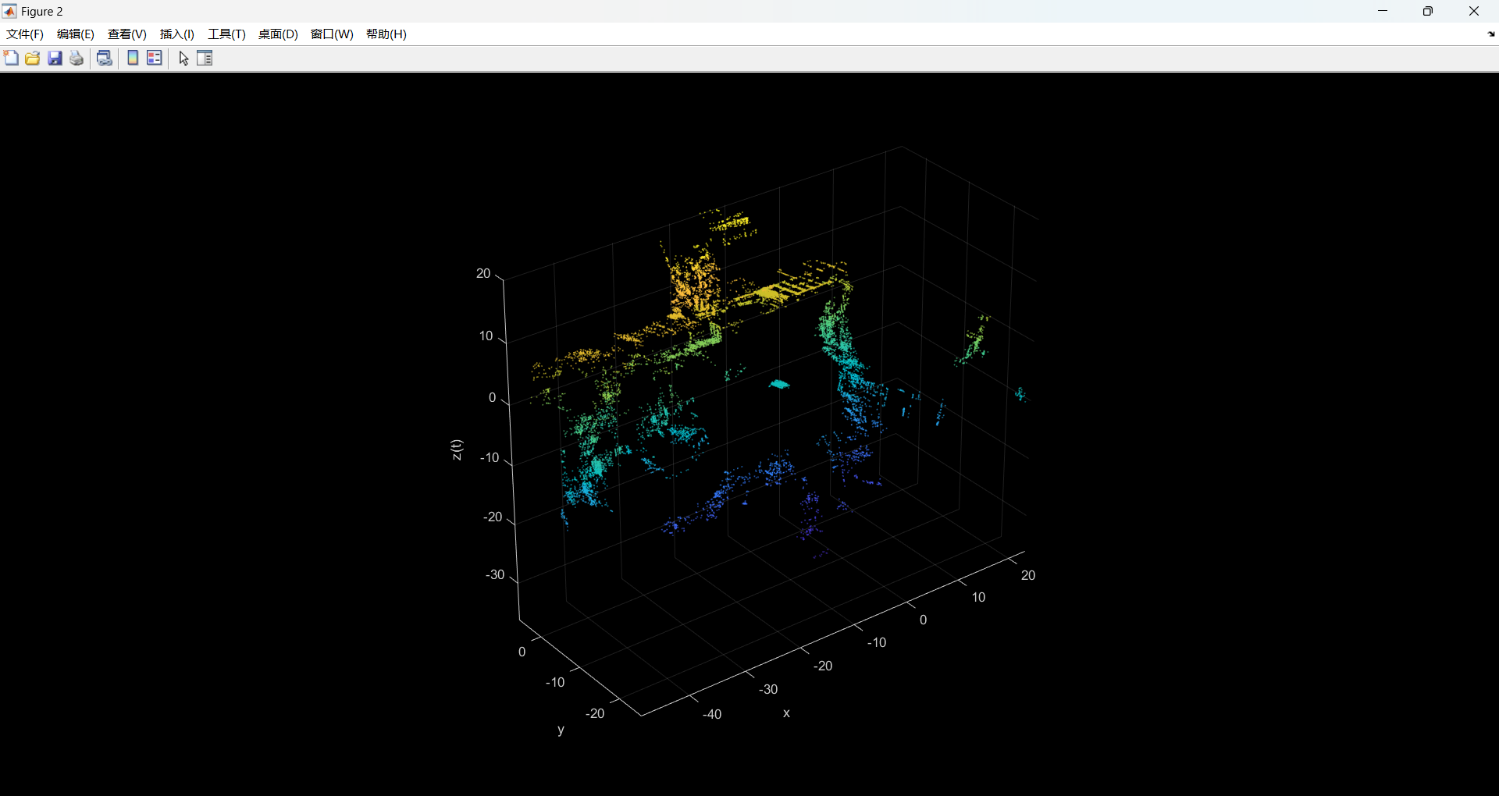Click the z-axis tick label -30
1499x796 pixels.
(495, 575)
